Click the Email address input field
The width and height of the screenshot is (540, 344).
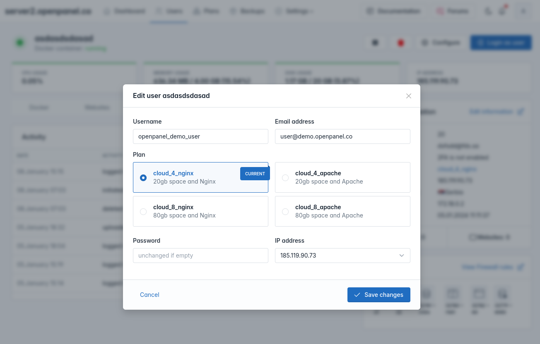tap(342, 136)
